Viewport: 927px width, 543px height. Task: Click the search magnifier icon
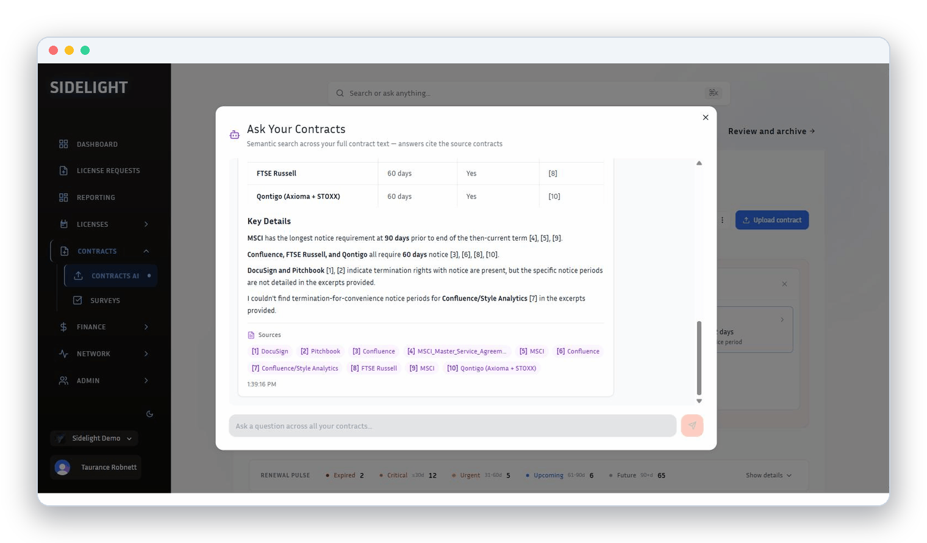coord(340,93)
